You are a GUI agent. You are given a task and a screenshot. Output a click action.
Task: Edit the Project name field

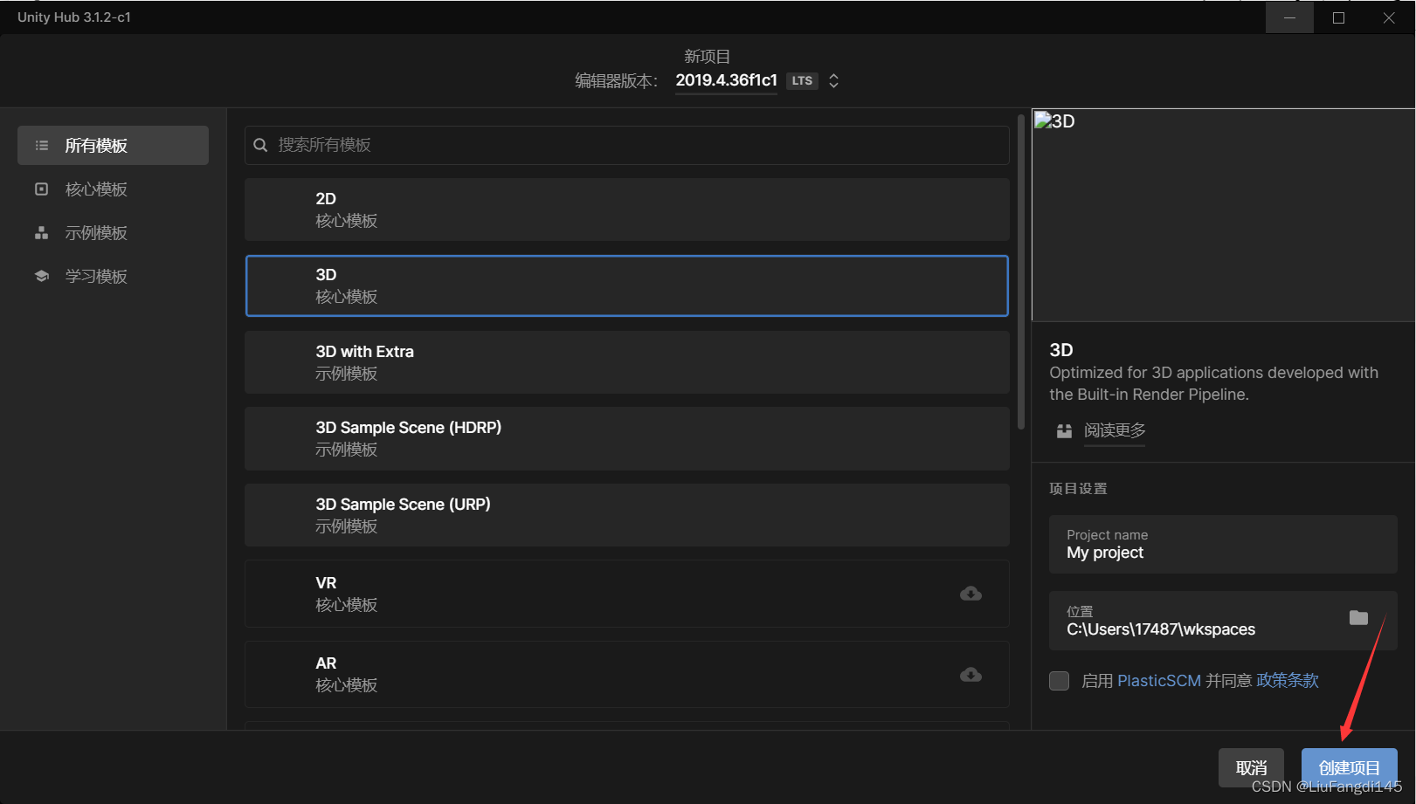1223,544
